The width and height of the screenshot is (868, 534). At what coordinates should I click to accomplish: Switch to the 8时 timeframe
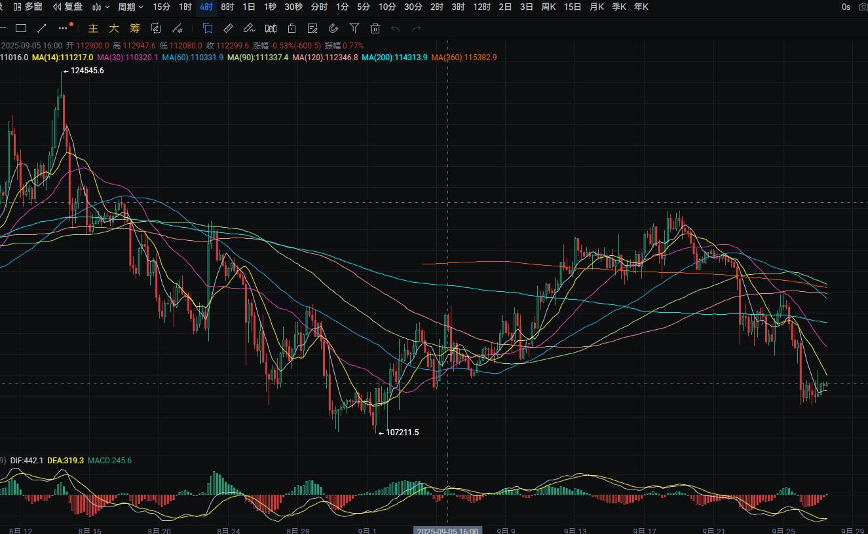point(228,7)
